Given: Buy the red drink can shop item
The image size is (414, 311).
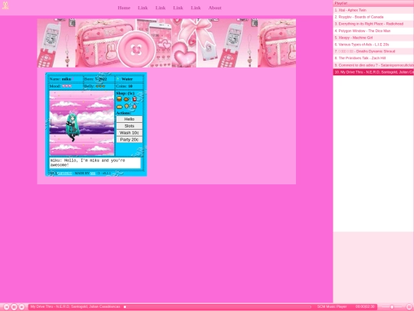Looking at the screenshot, I should pyautogui.click(x=134, y=99).
